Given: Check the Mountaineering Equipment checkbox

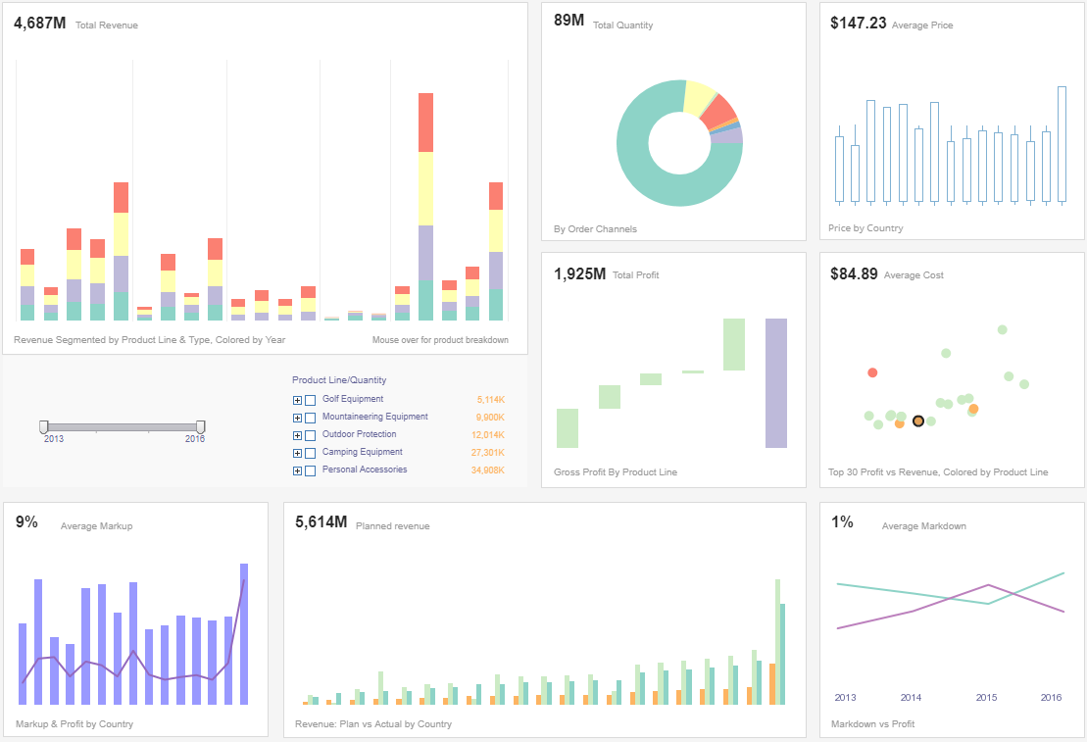Looking at the screenshot, I should (311, 418).
